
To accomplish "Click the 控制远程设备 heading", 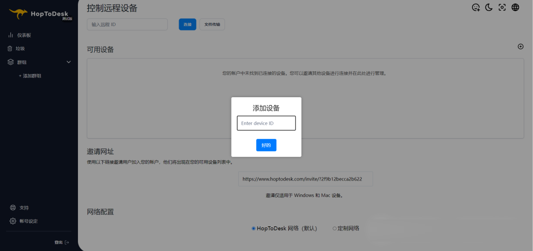I will [x=112, y=8].
